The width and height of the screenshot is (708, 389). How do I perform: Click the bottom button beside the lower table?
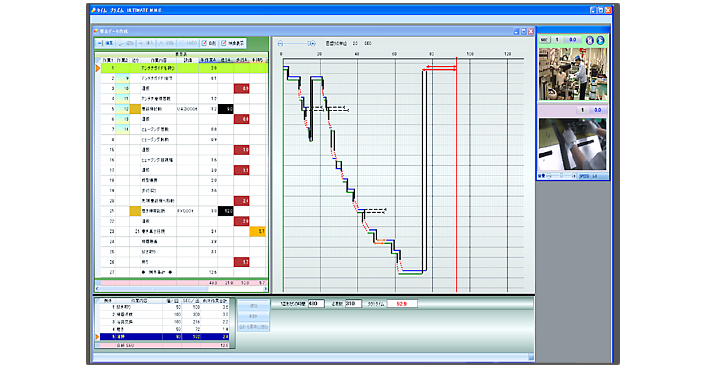pyautogui.click(x=253, y=327)
